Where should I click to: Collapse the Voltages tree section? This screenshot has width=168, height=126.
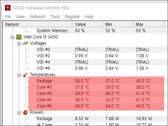click(x=19, y=44)
